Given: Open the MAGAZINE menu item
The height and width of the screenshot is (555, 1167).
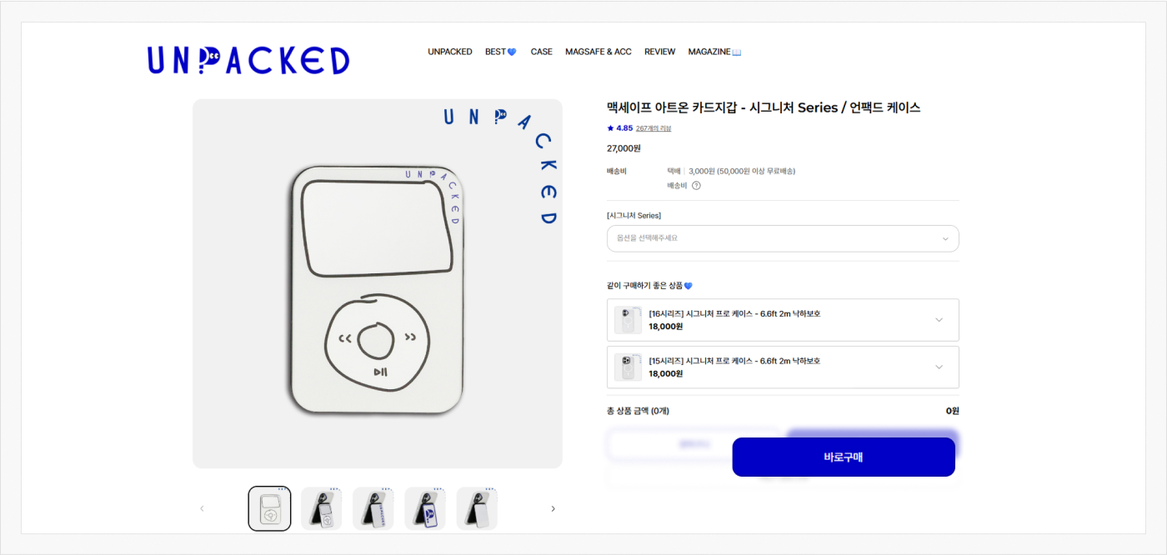Looking at the screenshot, I should pos(714,52).
